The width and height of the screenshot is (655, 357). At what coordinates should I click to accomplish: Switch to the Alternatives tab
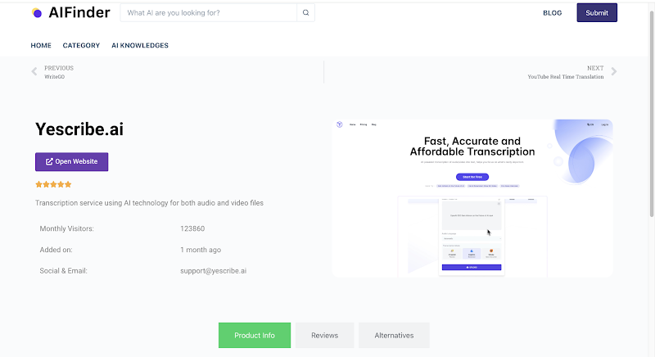point(394,335)
